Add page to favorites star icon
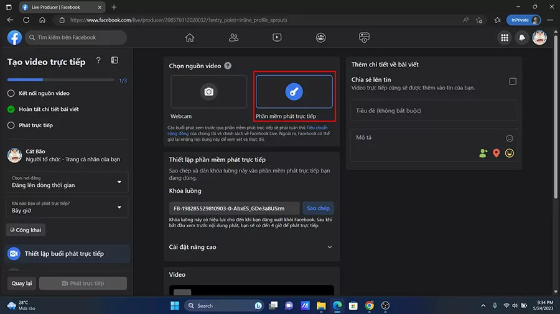 point(479,20)
